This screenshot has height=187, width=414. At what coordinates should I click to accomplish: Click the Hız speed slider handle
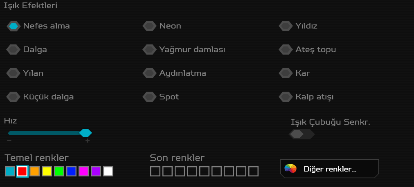85,133
